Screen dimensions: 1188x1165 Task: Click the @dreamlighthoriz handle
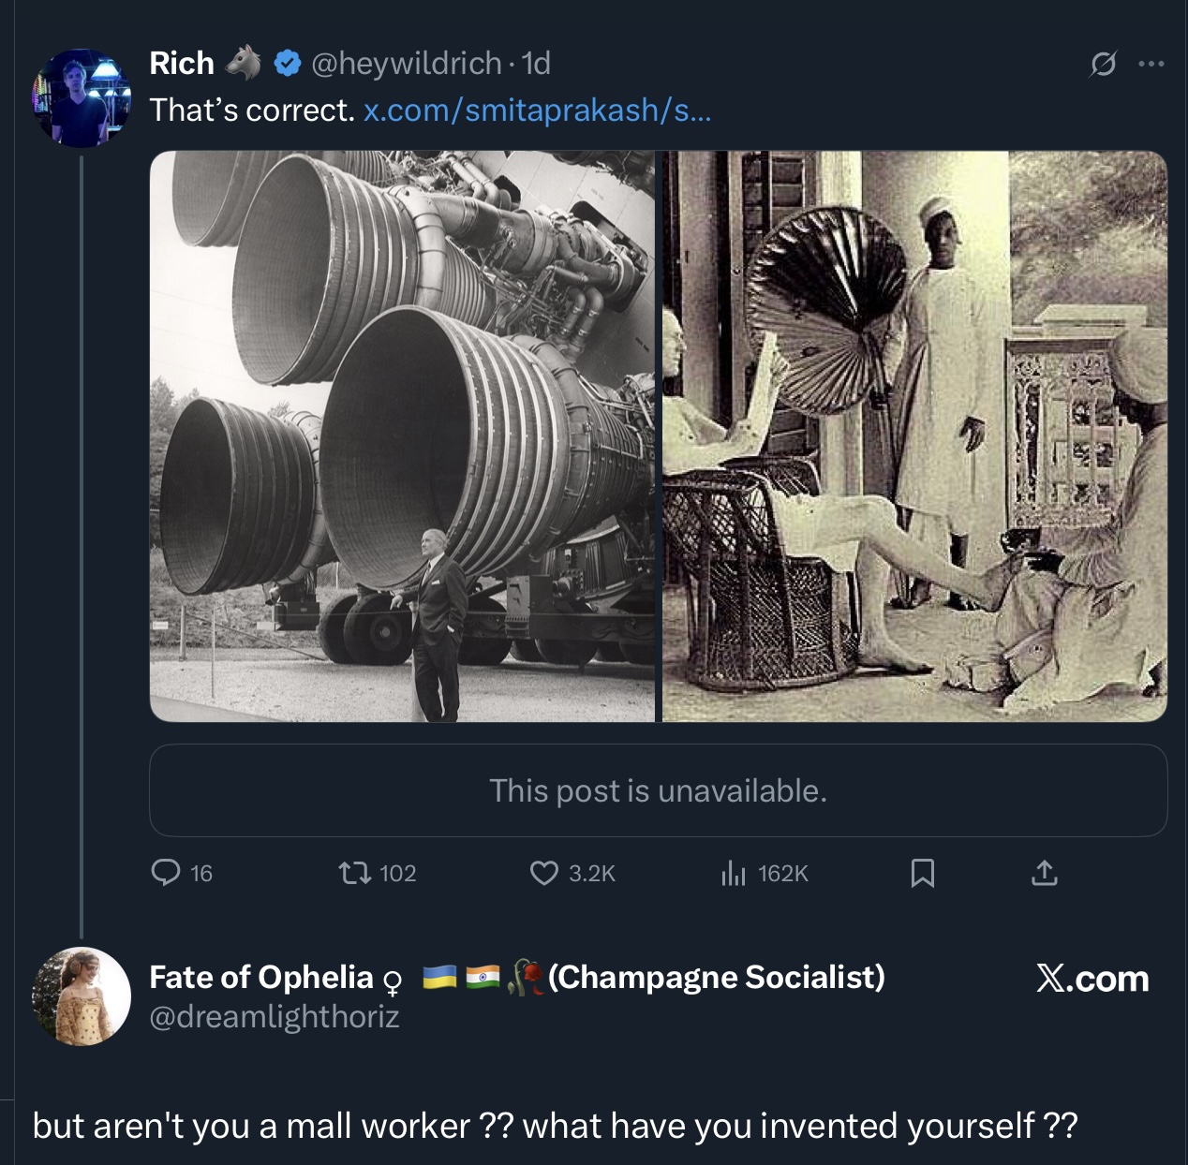click(275, 1016)
